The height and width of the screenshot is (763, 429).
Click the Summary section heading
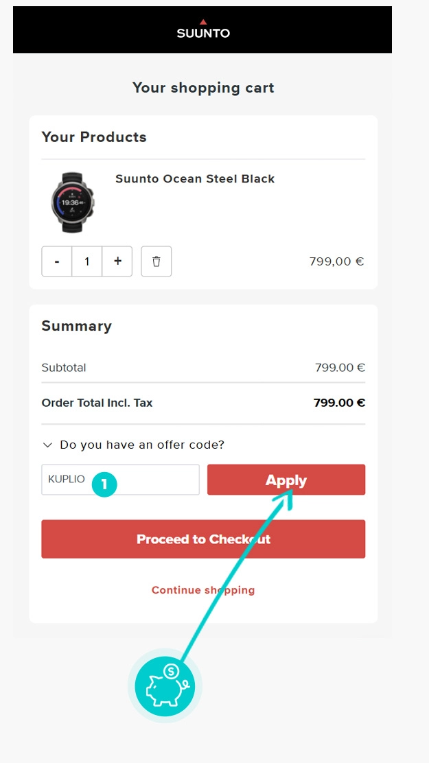(76, 326)
